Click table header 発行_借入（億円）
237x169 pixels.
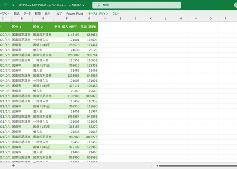click(x=67, y=27)
